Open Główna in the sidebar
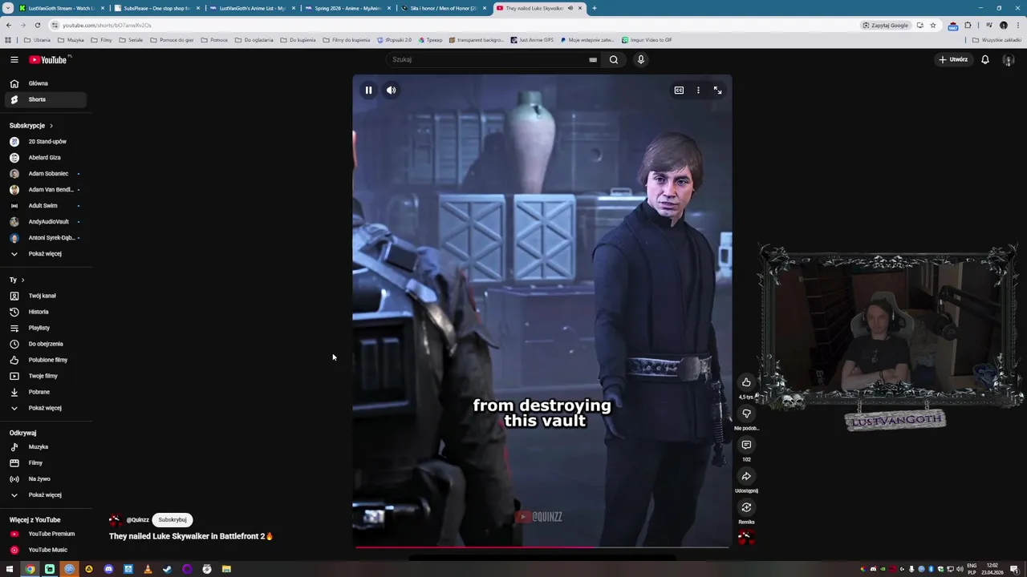 pos(44,83)
